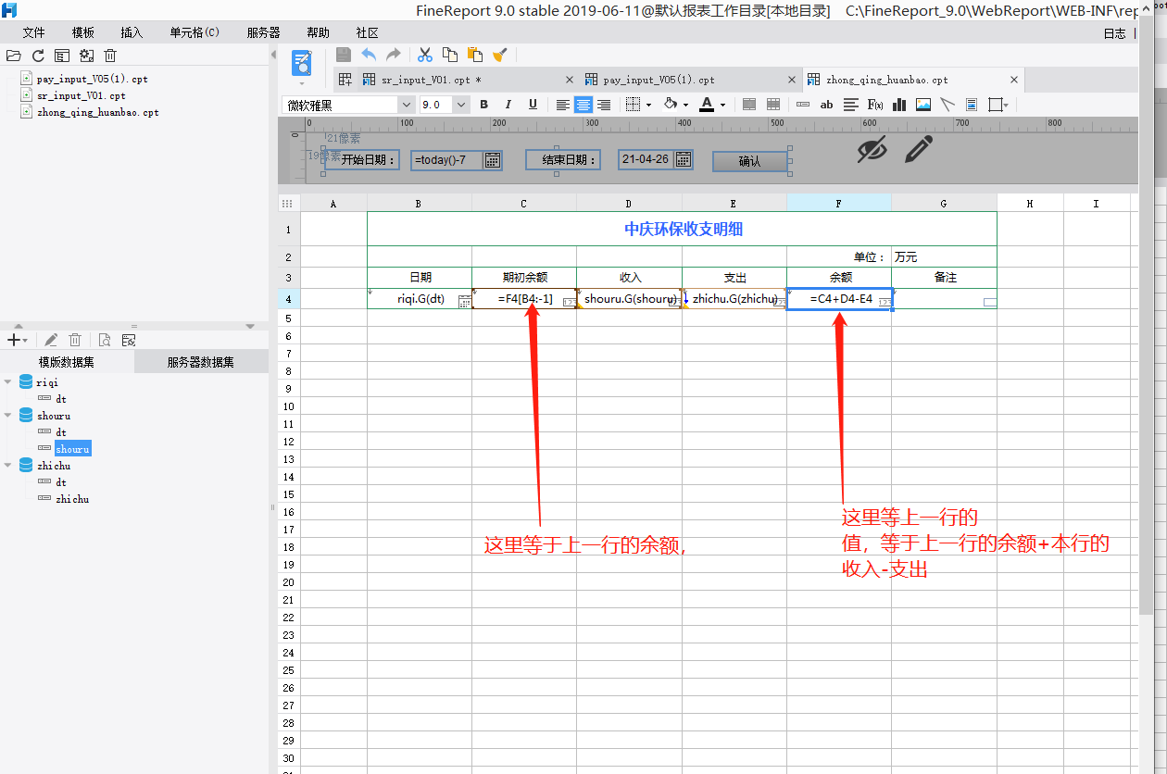The width and height of the screenshot is (1167, 774).
Task: Toggle the crossed-eye visibility icon
Action: click(x=871, y=149)
